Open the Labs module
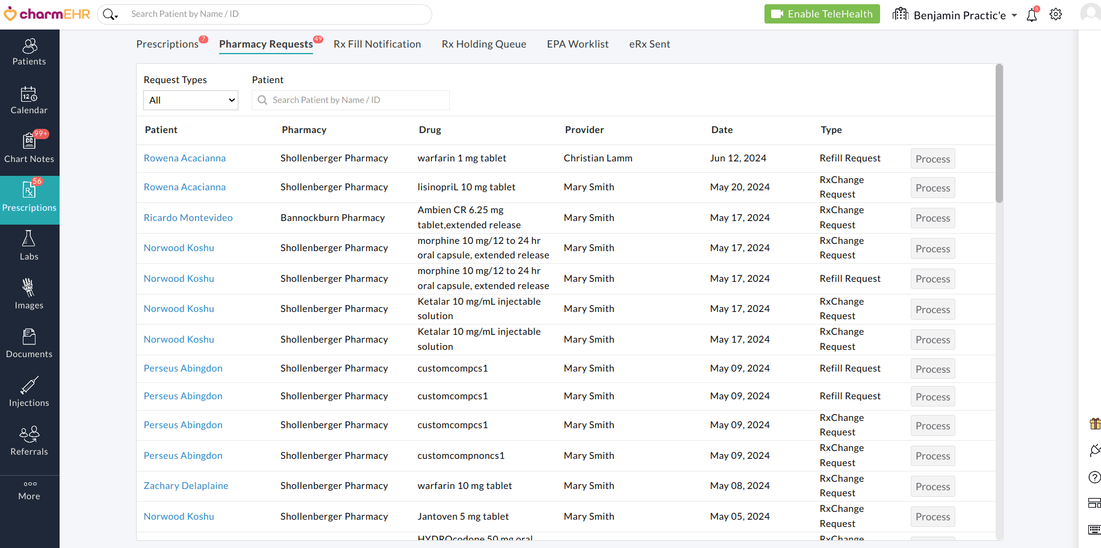The width and height of the screenshot is (1101, 548). (29, 247)
